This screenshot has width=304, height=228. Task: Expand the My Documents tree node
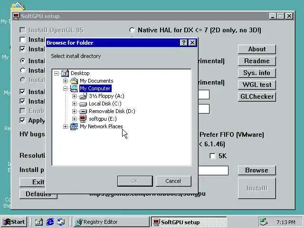[66, 81]
